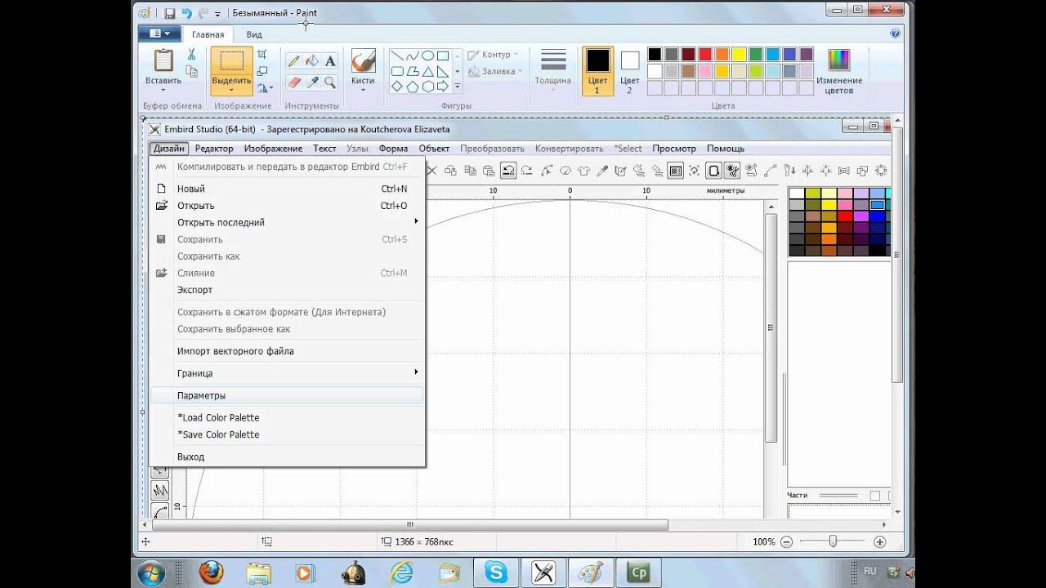The width and height of the screenshot is (1046, 588).
Task: Click the zoom slider handle in Paint
Action: (x=833, y=541)
